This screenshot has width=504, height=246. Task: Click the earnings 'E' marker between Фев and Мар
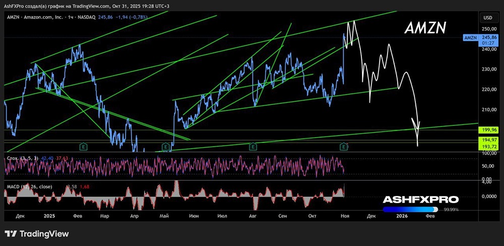click(83, 147)
